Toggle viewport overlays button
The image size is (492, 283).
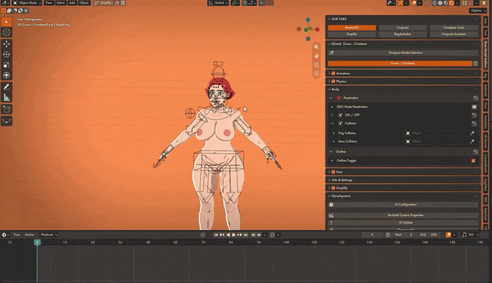[414, 3]
